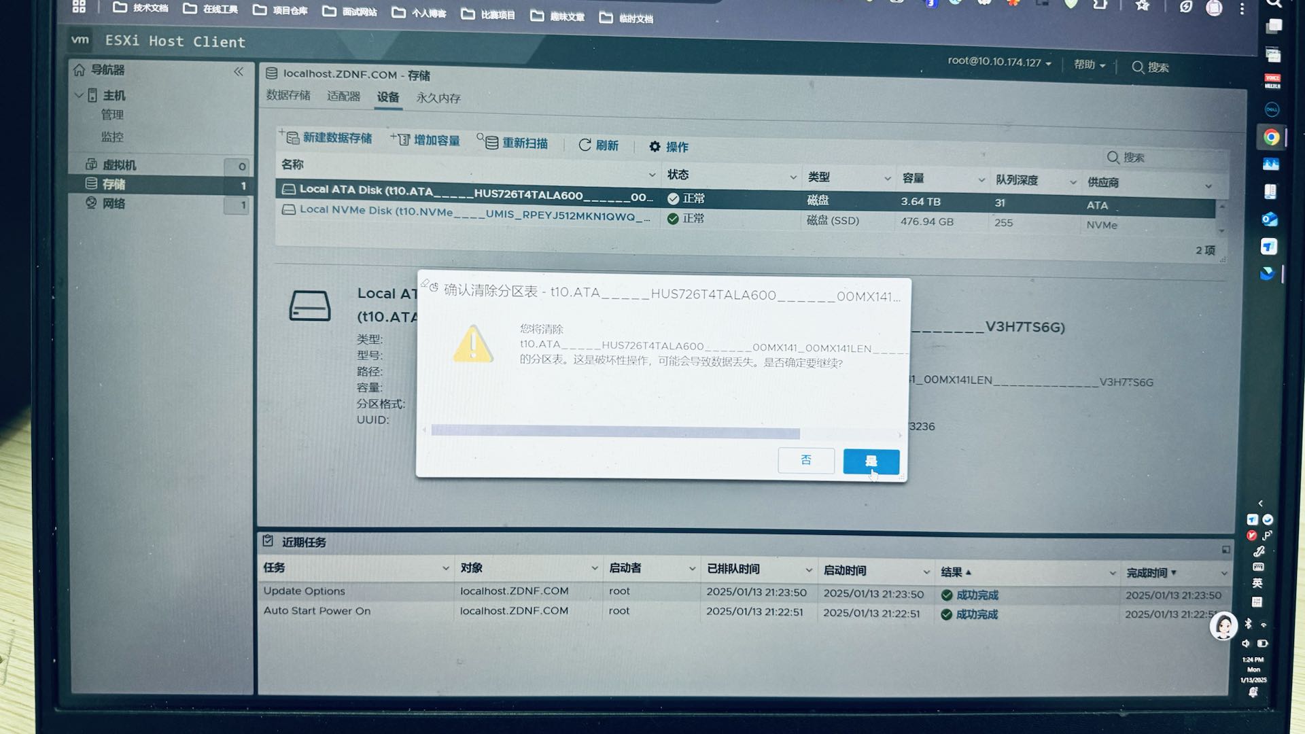The width and height of the screenshot is (1305, 734).
Task: Select 网络 networking in navigator
Action: [114, 203]
